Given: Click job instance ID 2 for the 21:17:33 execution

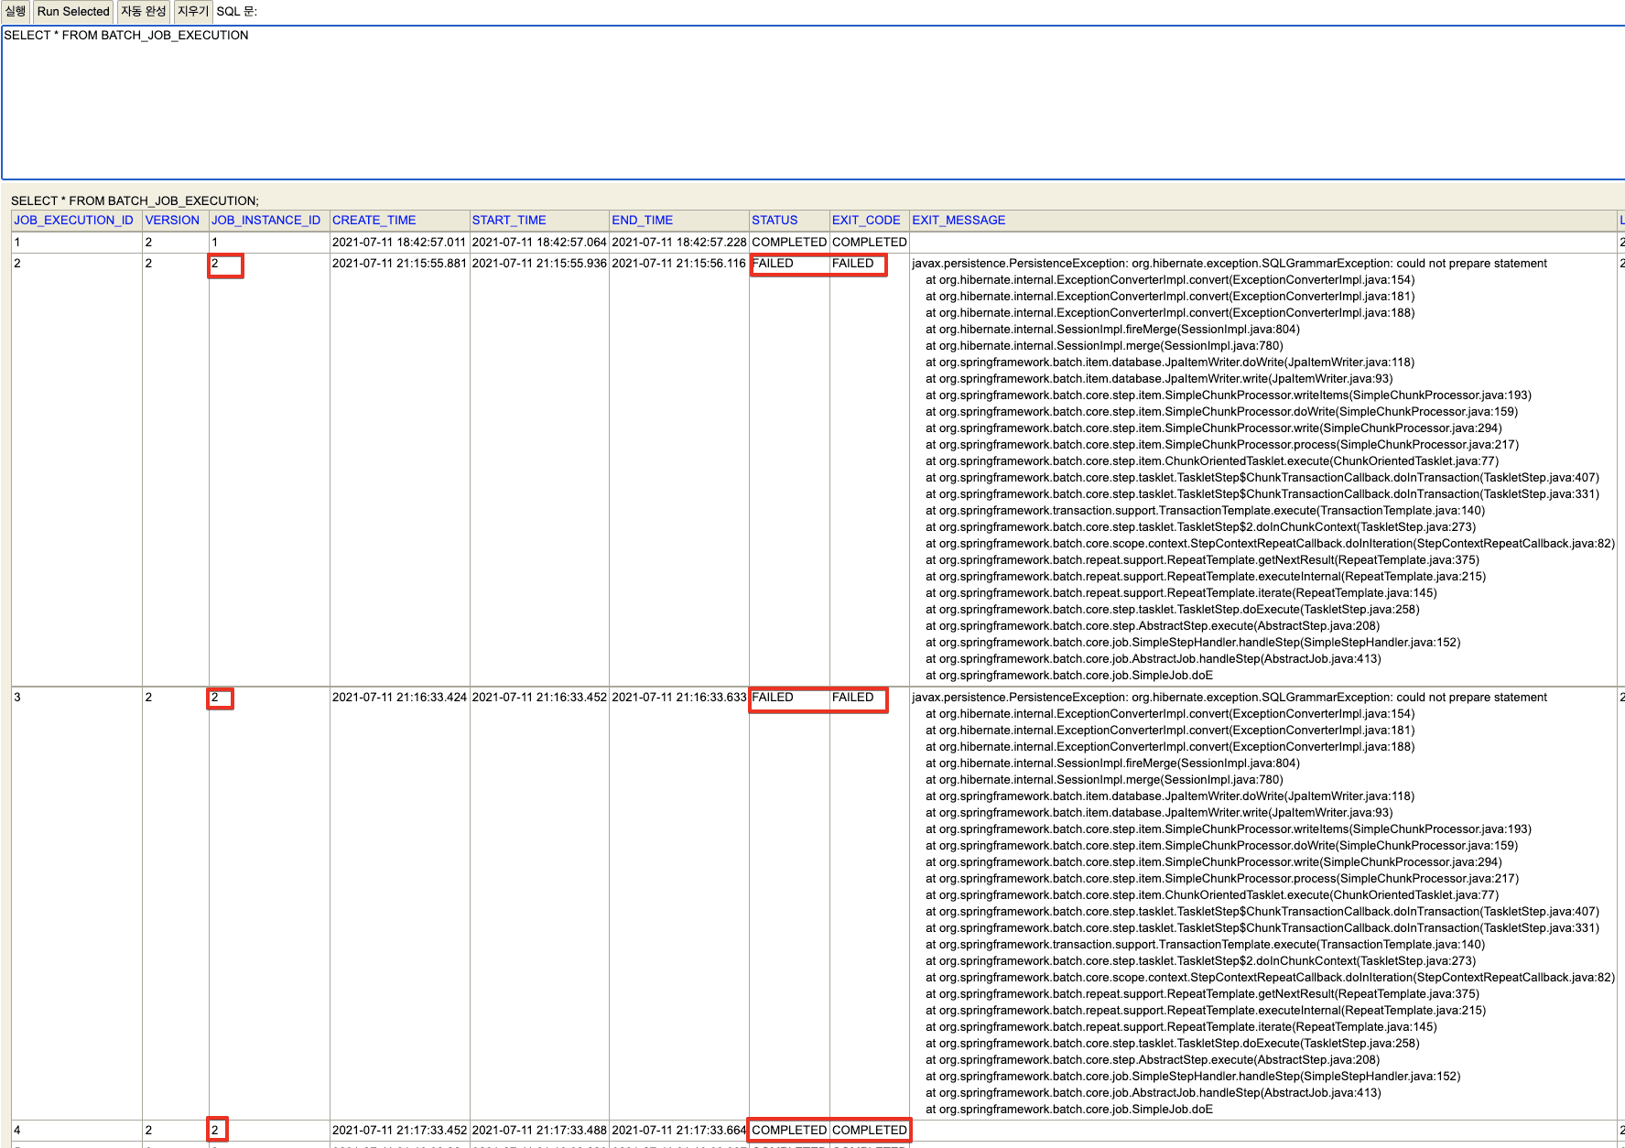Looking at the screenshot, I should coord(215,1131).
